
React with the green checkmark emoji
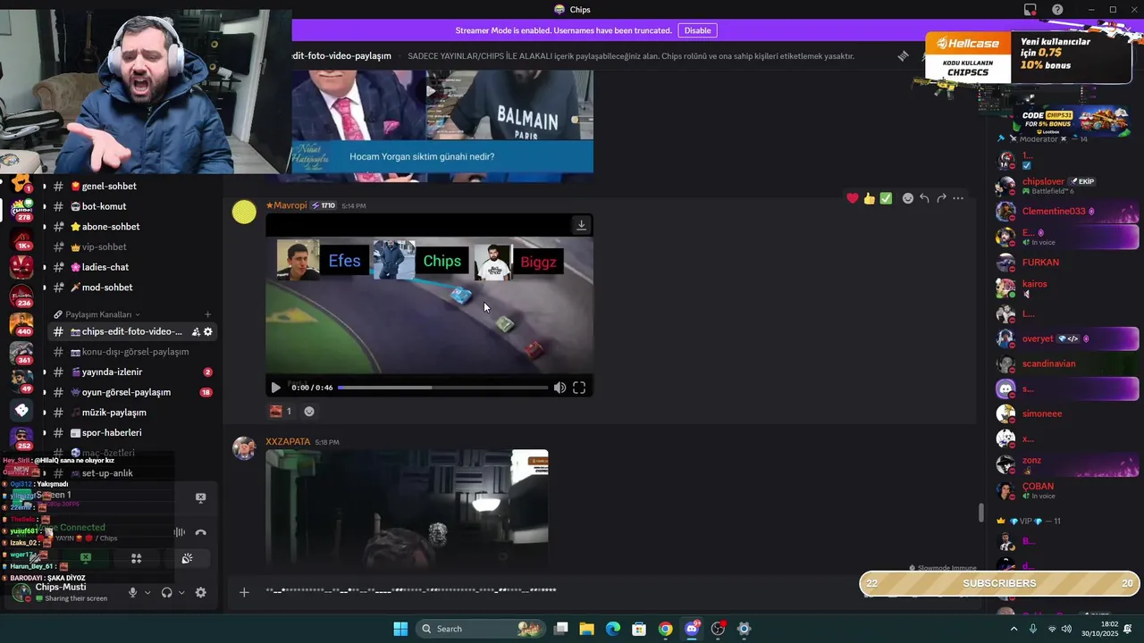pos(886,198)
